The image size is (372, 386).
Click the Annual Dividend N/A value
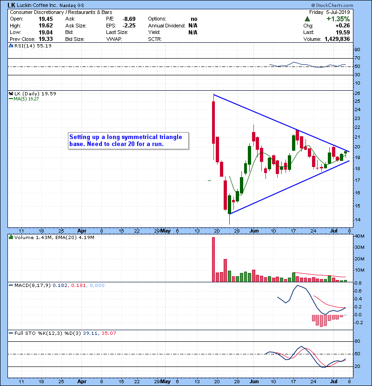click(193, 26)
